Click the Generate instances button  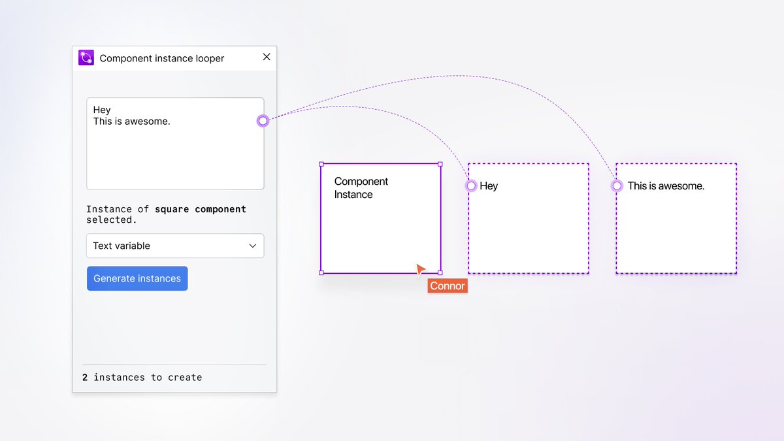(137, 278)
